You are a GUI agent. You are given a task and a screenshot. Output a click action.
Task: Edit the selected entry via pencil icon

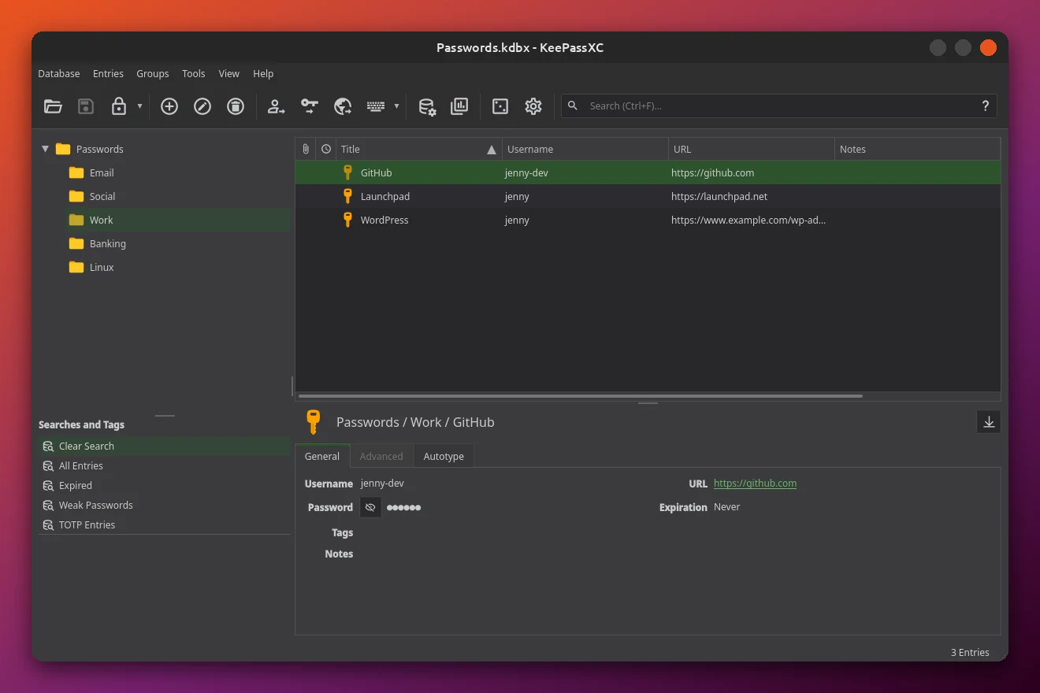[x=202, y=106]
